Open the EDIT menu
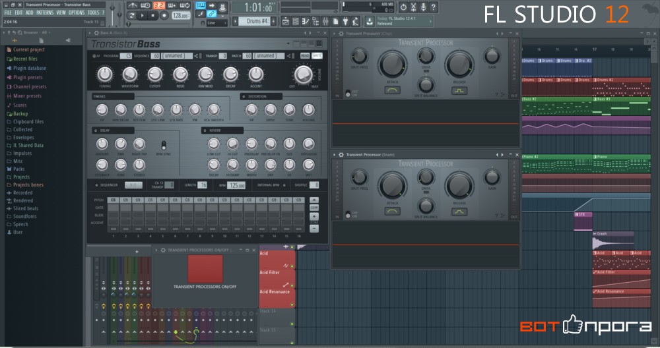The height and width of the screenshot is (348, 660). [x=19, y=13]
